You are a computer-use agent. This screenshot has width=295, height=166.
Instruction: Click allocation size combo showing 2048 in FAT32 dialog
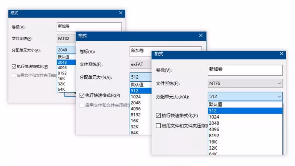(66, 50)
